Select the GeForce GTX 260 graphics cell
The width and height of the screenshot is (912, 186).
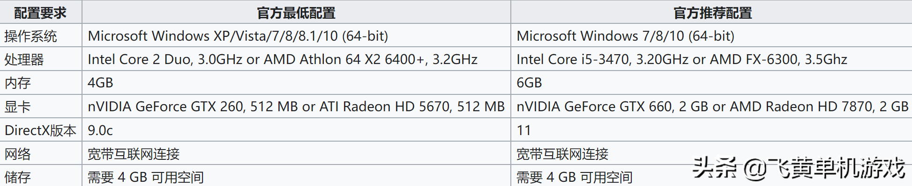pos(296,107)
